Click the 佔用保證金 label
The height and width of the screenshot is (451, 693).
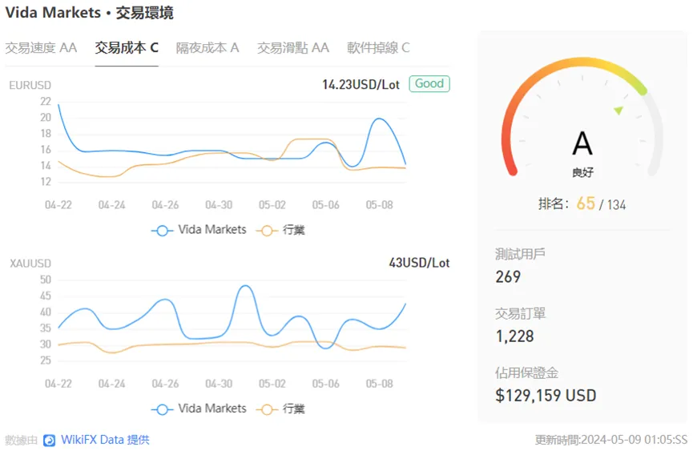[527, 372]
